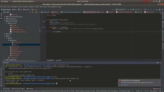Screen dimensions: 164x92
Task: Switch to the master.py editor tab
Action: [45, 12]
